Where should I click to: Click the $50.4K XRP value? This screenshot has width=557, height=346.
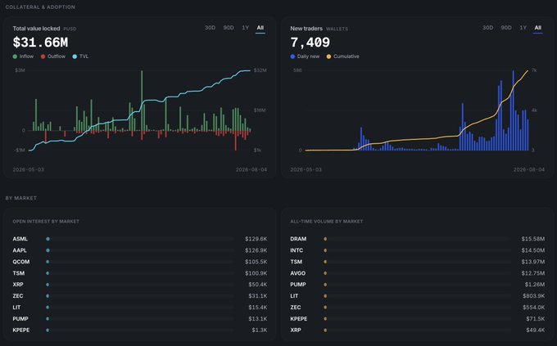click(257, 285)
